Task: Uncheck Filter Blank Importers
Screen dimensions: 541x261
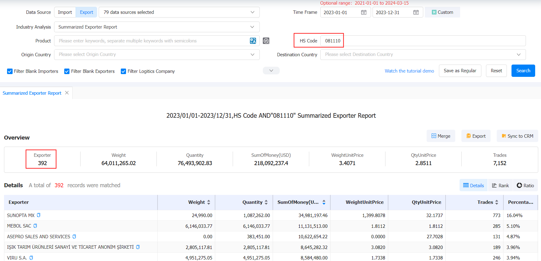Action: 10,71
